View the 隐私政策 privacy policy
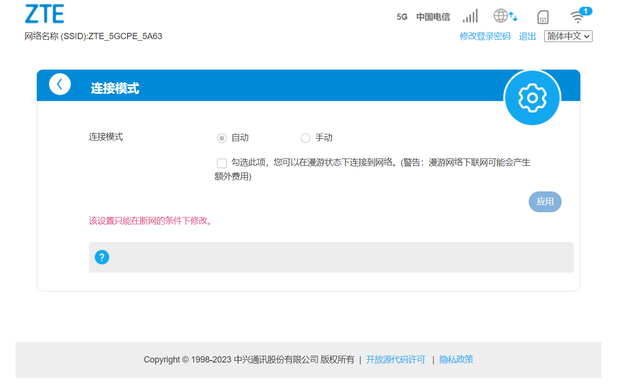 [x=456, y=360]
